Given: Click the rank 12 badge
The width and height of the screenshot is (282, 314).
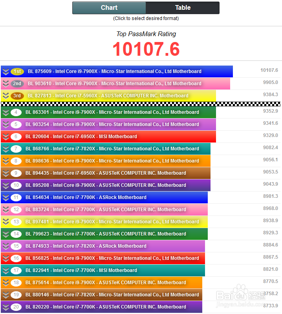Looking at the screenshot, I should pyautogui.click(x=16, y=210).
